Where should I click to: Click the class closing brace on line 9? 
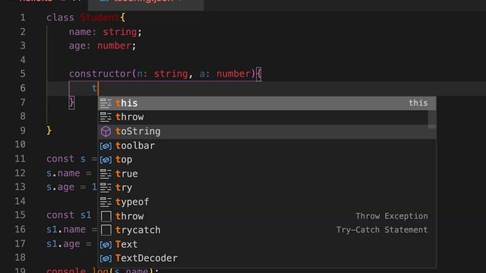(x=49, y=130)
